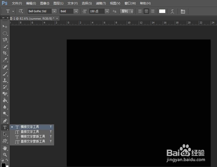The image size is (217, 167).
Task: Select the Blur tool
Action: (x=5, y=107)
